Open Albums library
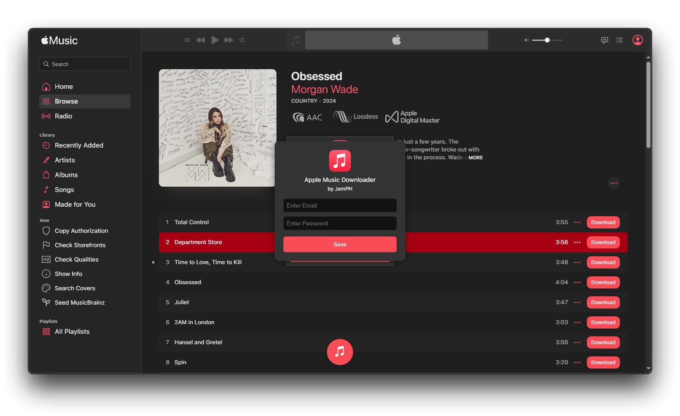The width and height of the screenshot is (680, 416). point(85,175)
